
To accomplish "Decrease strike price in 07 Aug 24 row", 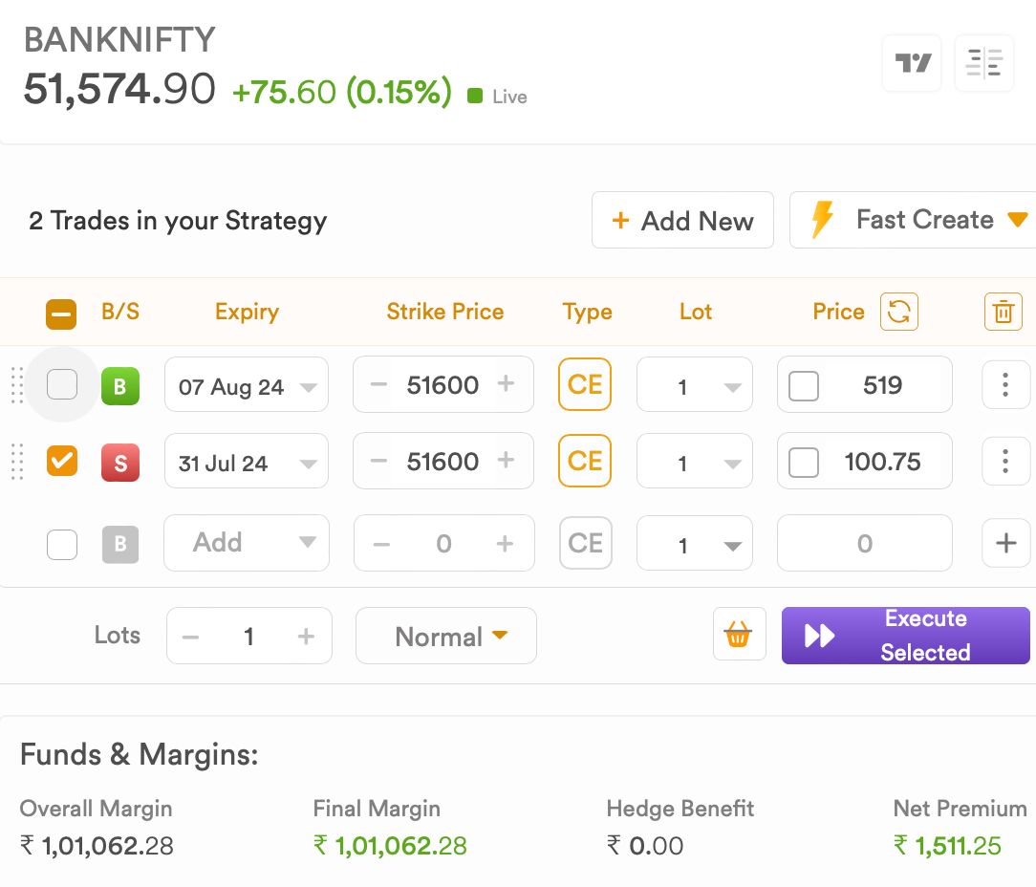I will pos(378,384).
